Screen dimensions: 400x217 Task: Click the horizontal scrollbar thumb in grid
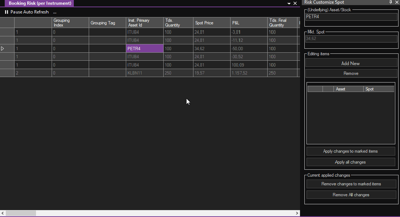(x=21, y=213)
